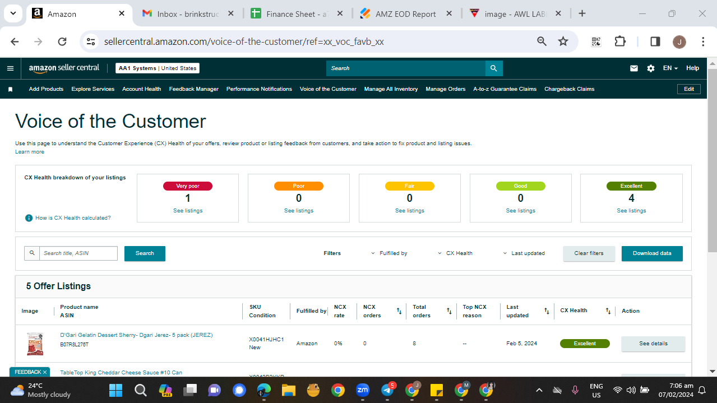This screenshot has width=717, height=403.
Task: Open Windows taskbar search
Action: 141,390
